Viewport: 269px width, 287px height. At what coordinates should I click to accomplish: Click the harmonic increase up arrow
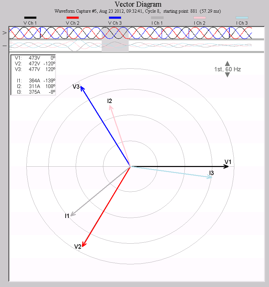coord(228,64)
